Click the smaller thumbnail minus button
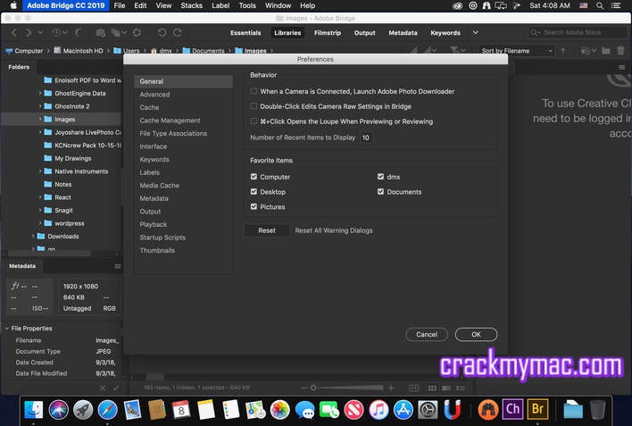632x426 pixels. 304,388
